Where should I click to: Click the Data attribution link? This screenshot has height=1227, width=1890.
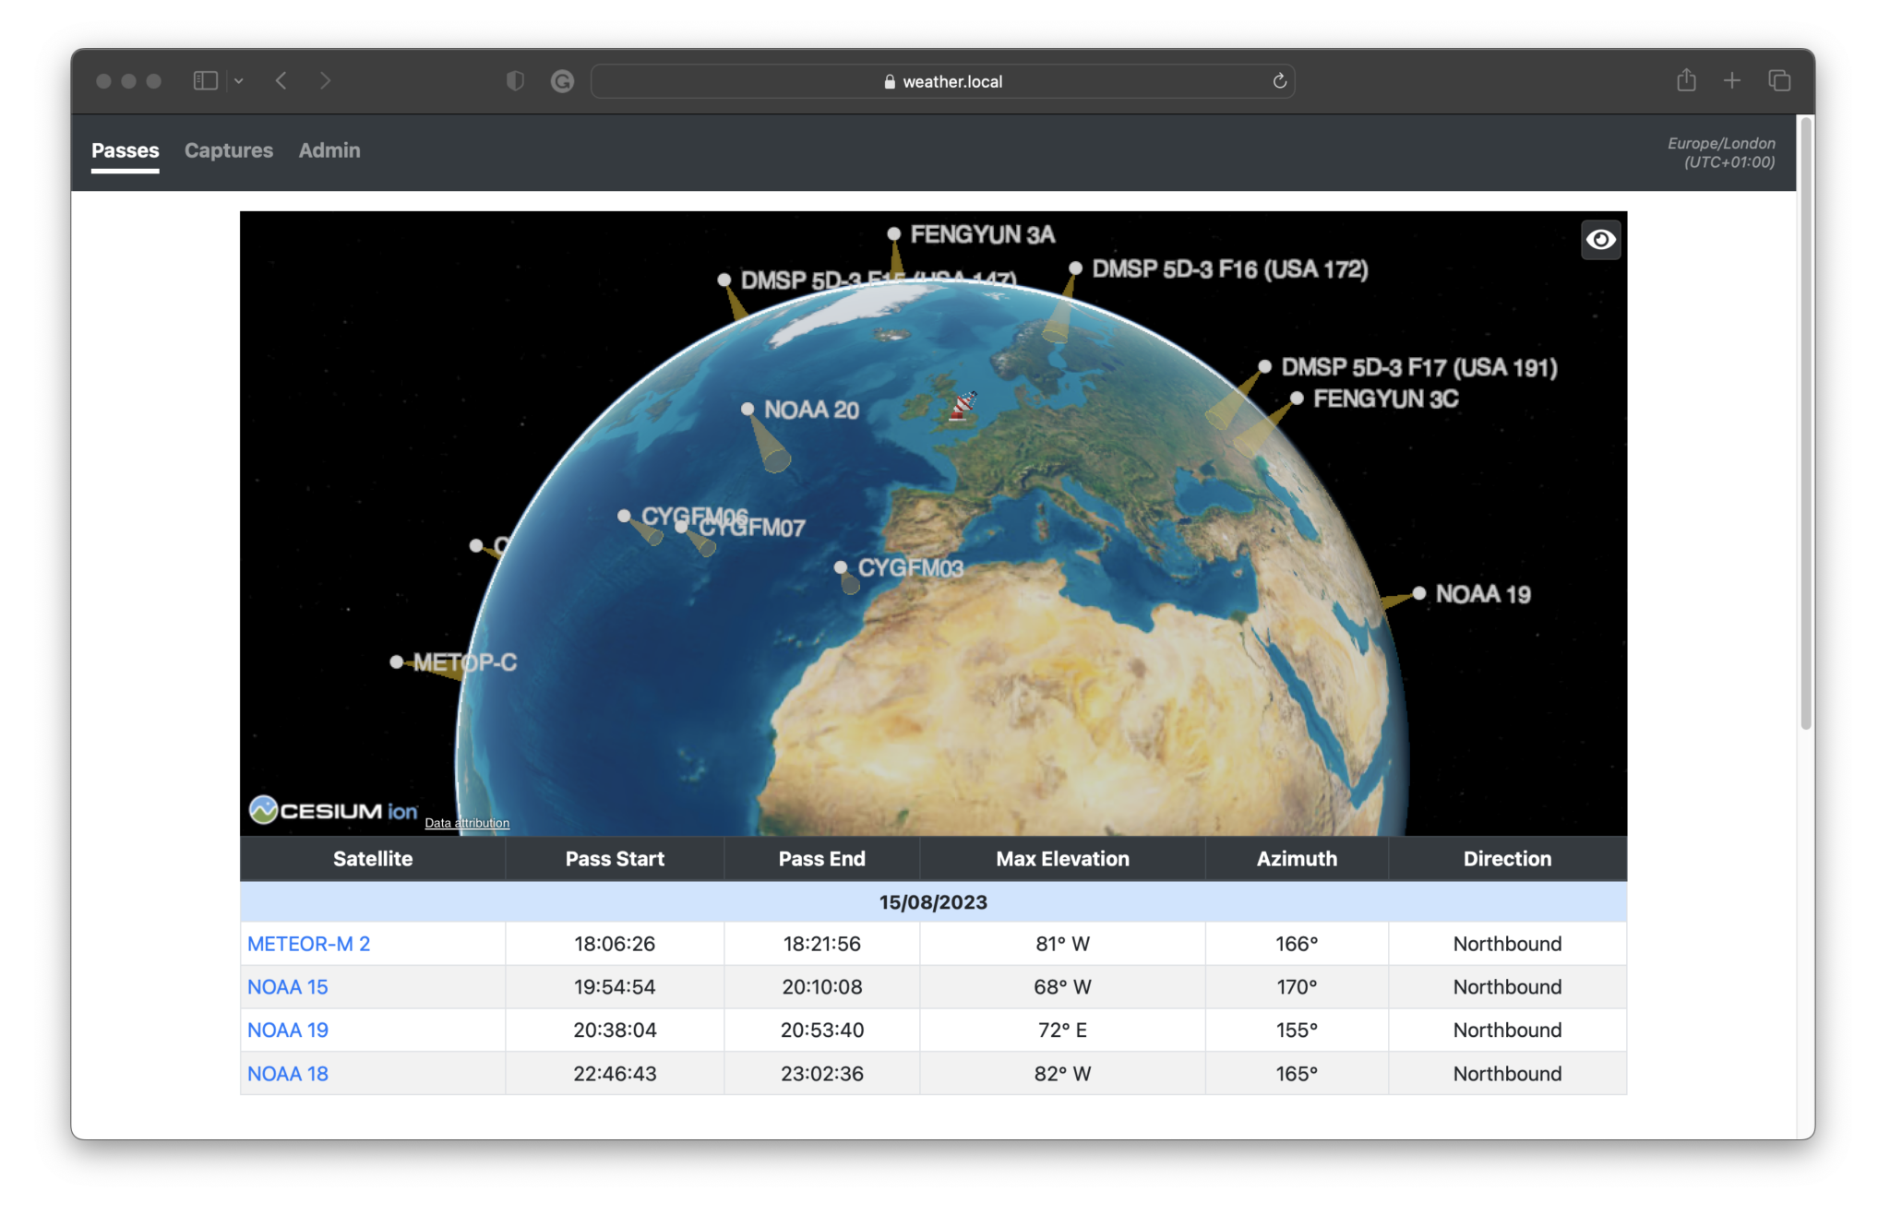tap(466, 822)
